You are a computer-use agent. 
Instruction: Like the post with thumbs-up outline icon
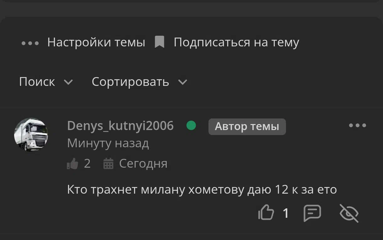266,213
